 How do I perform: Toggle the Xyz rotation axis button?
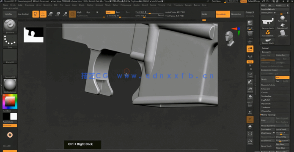pyautogui.click(x=250, y=62)
